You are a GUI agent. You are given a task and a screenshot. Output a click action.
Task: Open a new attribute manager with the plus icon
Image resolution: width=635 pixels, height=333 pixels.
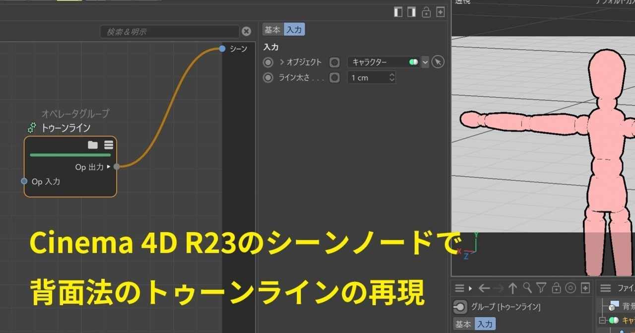tap(585, 288)
